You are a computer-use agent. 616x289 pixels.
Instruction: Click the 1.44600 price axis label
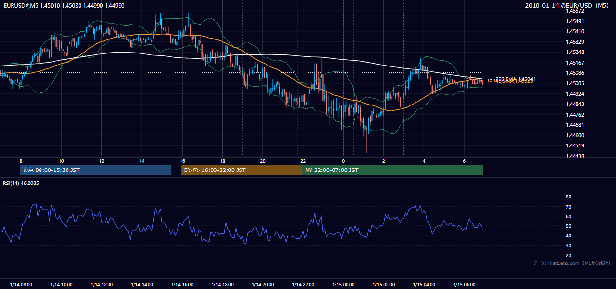click(x=575, y=135)
